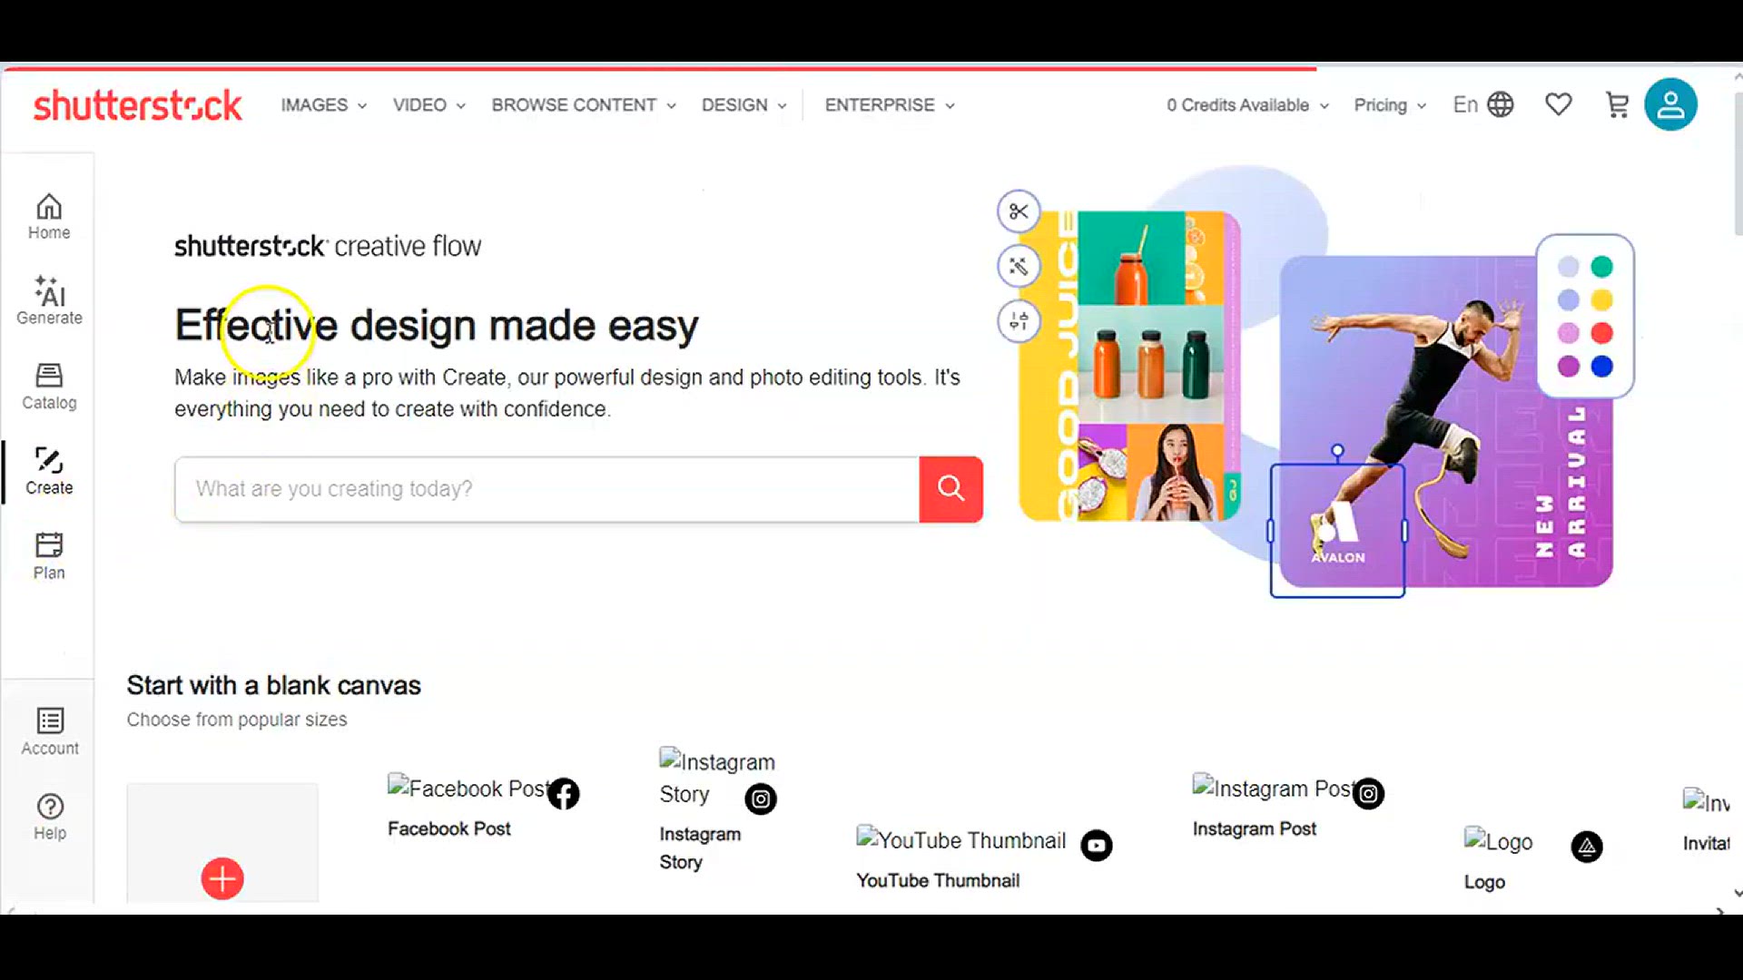Click the Facebook logo icon
1743x980 pixels.
coord(563,794)
